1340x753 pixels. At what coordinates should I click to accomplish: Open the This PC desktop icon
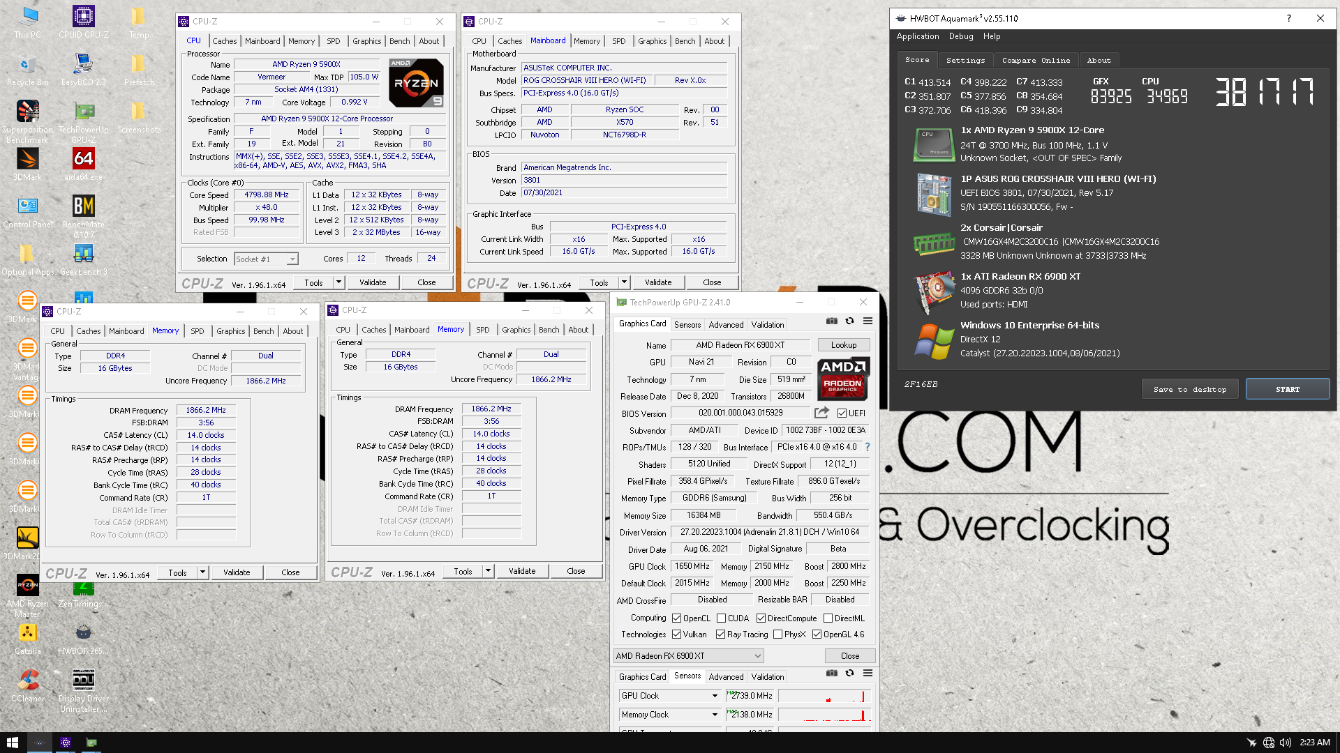coord(27,22)
